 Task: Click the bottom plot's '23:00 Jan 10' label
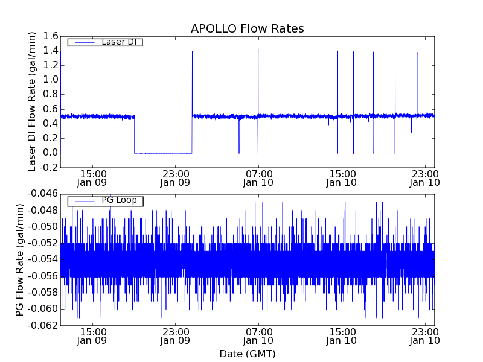pyautogui.click(x=425, y=337)
